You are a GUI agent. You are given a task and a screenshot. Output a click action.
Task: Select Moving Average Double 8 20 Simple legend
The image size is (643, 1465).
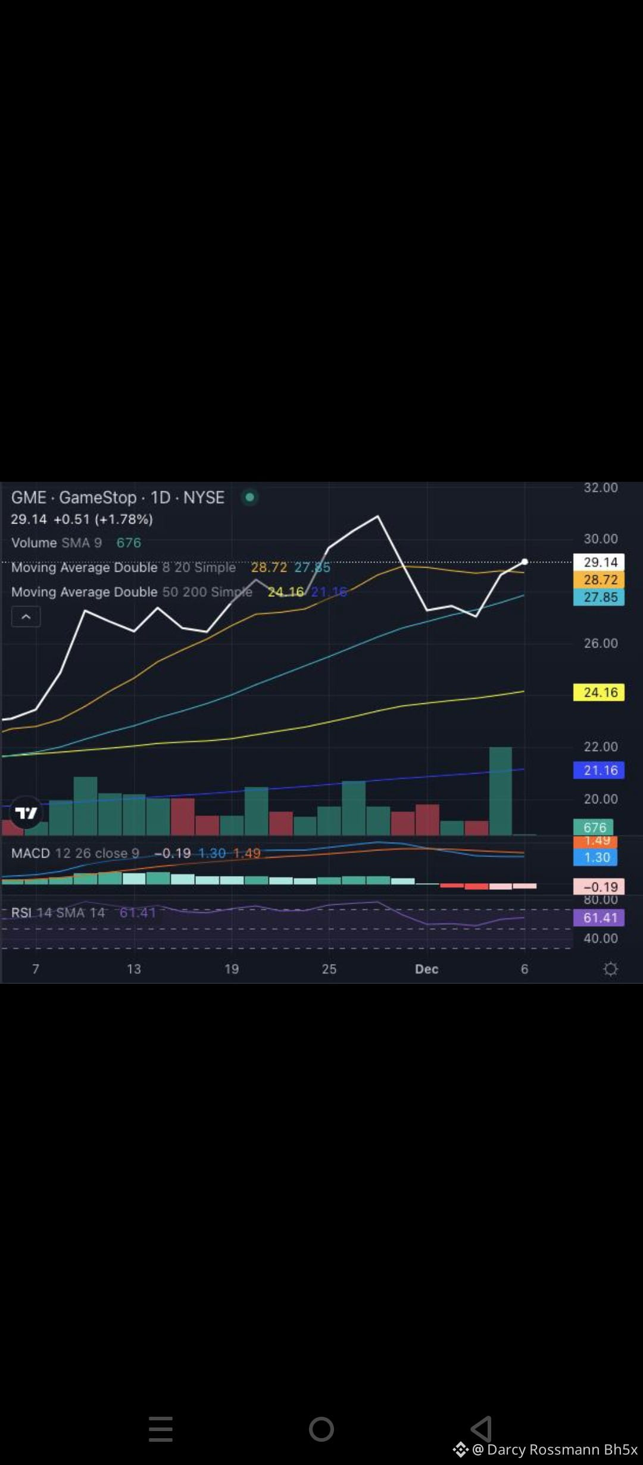(123, 567)
